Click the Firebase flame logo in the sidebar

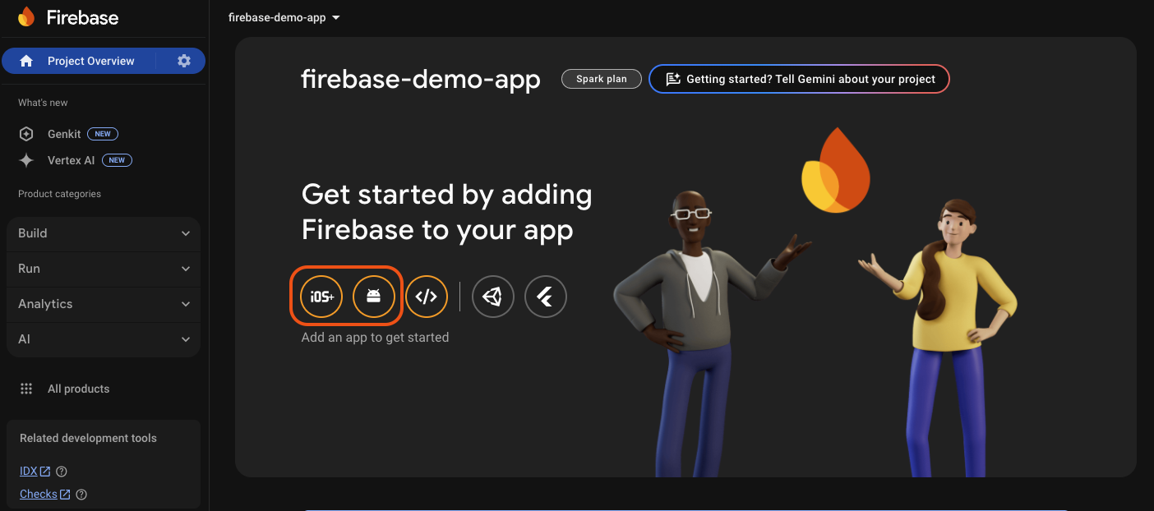point(26,16)
